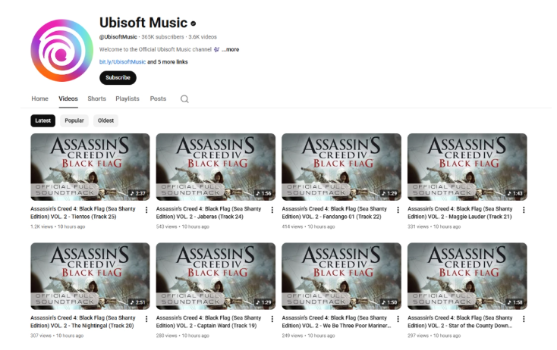The image size is (557, 350).
Task: Open the channel search magnifier icon
Action: click(184, 99)
